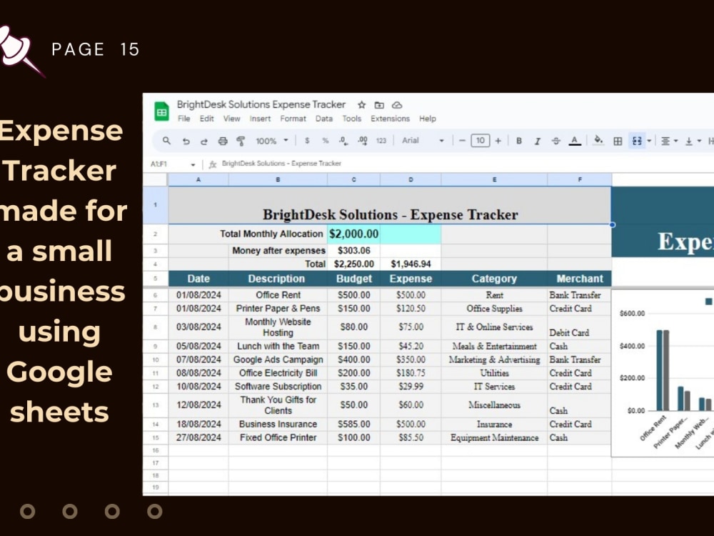
Task: Select the Debit Card merchant cell
Action: pos(579,327)
